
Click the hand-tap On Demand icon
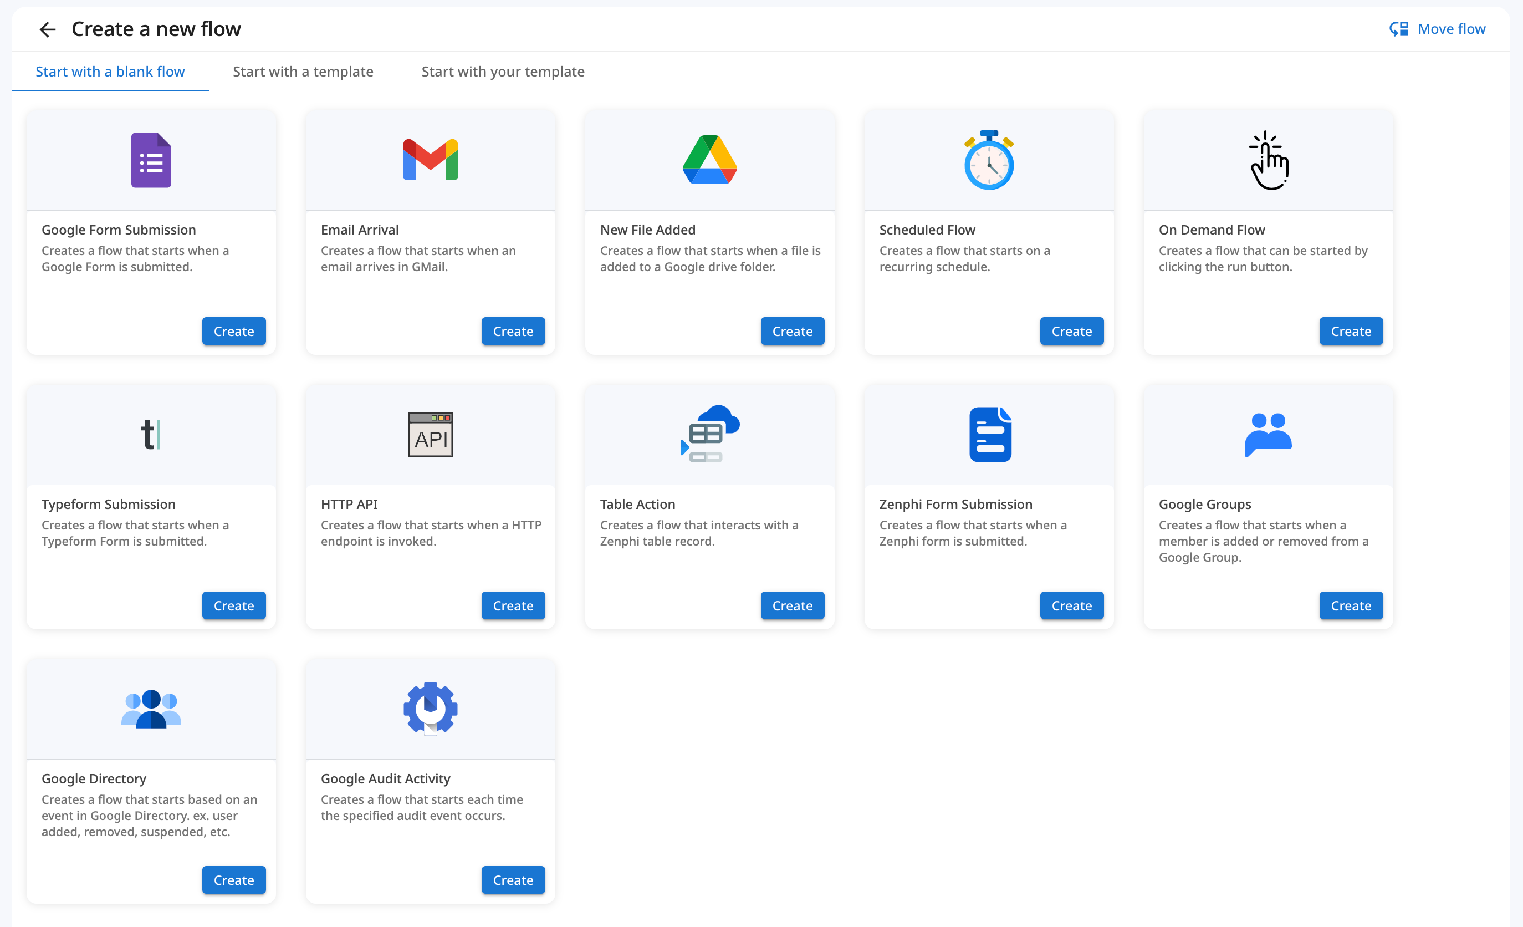[1269, 160]
